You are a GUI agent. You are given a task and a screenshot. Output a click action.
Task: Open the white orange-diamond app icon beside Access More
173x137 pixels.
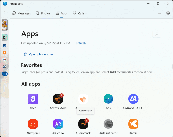pos(83,99)
